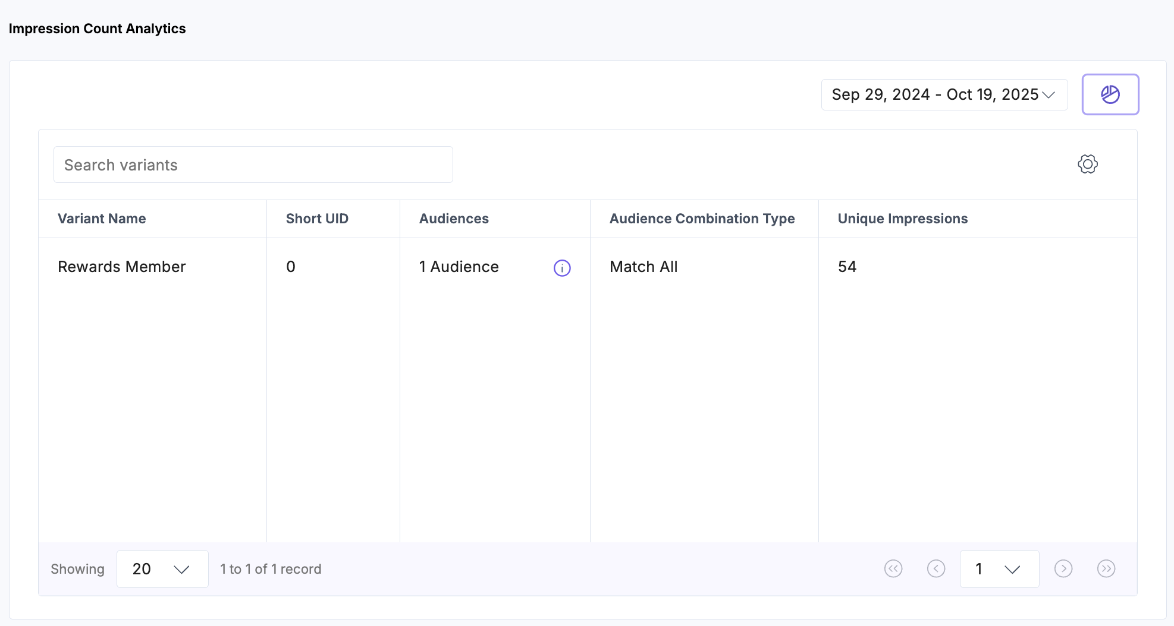Go to the next page
The height and width of the screenshot is (626, 1174).
[x=1063, y=569]
